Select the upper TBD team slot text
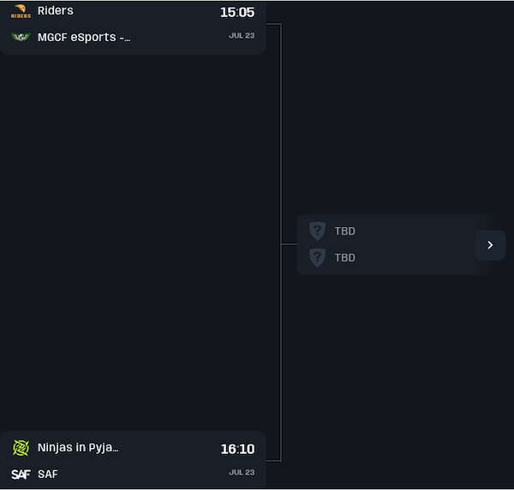The width and height of the screenshot is (514, 490). [345, 231]
